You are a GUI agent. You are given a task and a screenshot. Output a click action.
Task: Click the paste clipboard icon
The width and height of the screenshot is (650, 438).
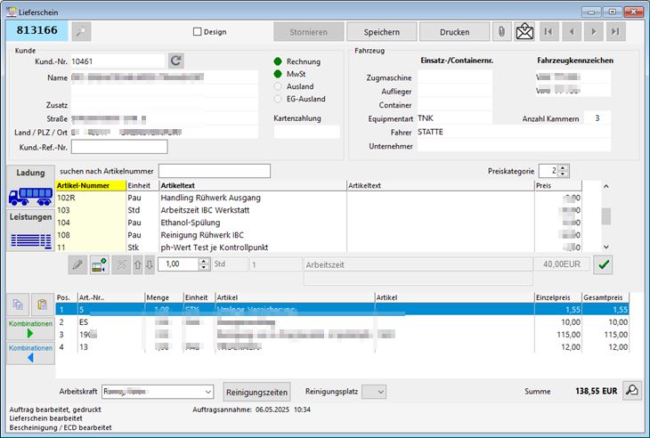[x=41, y=304]
